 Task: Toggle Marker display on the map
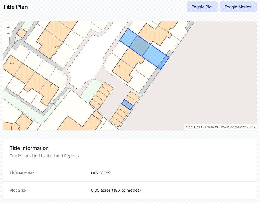(238, 7)
